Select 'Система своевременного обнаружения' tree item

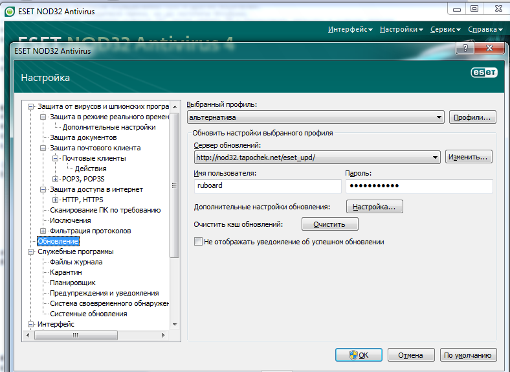(x=109, y=303)
